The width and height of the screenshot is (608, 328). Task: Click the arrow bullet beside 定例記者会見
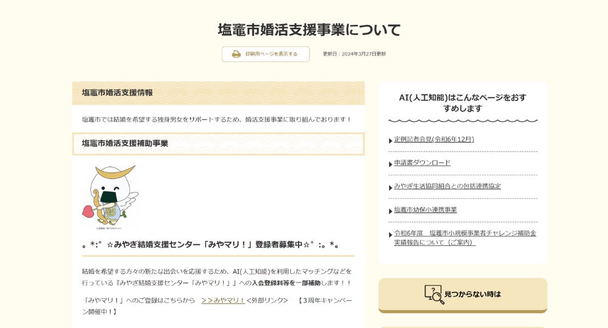coord(390,141)
